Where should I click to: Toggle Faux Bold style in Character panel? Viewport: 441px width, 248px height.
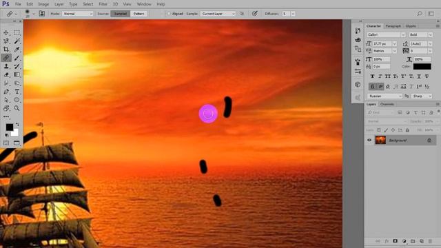pyautogui.click(x=372, y=76)
